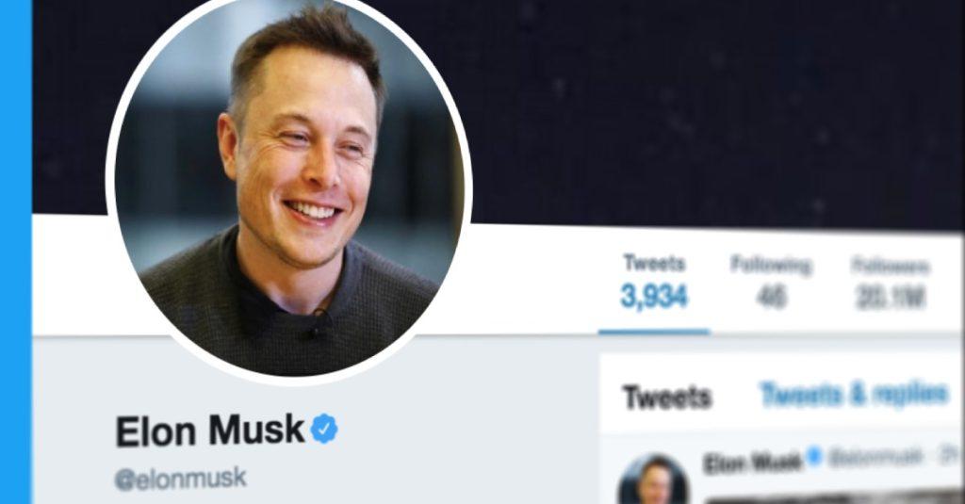This screenshot has width=965, height=504.
Task: Click the @elonmusk handle under the profile name
Action: pos(180,479)
